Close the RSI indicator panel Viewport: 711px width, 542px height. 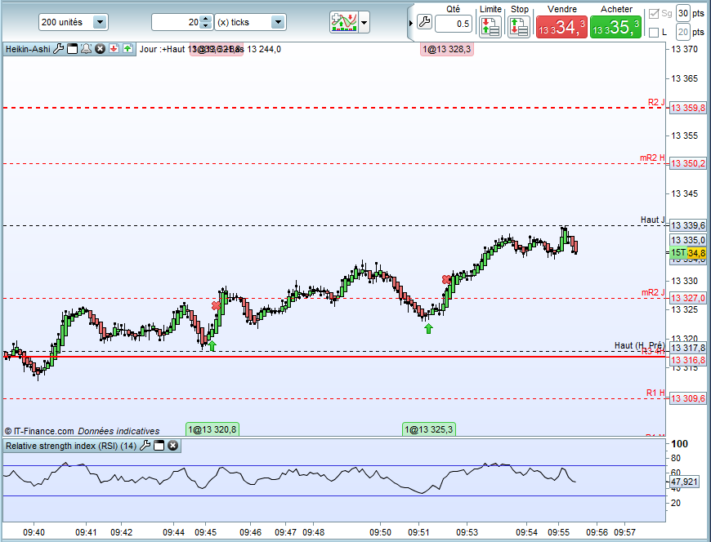click(172, 446)
